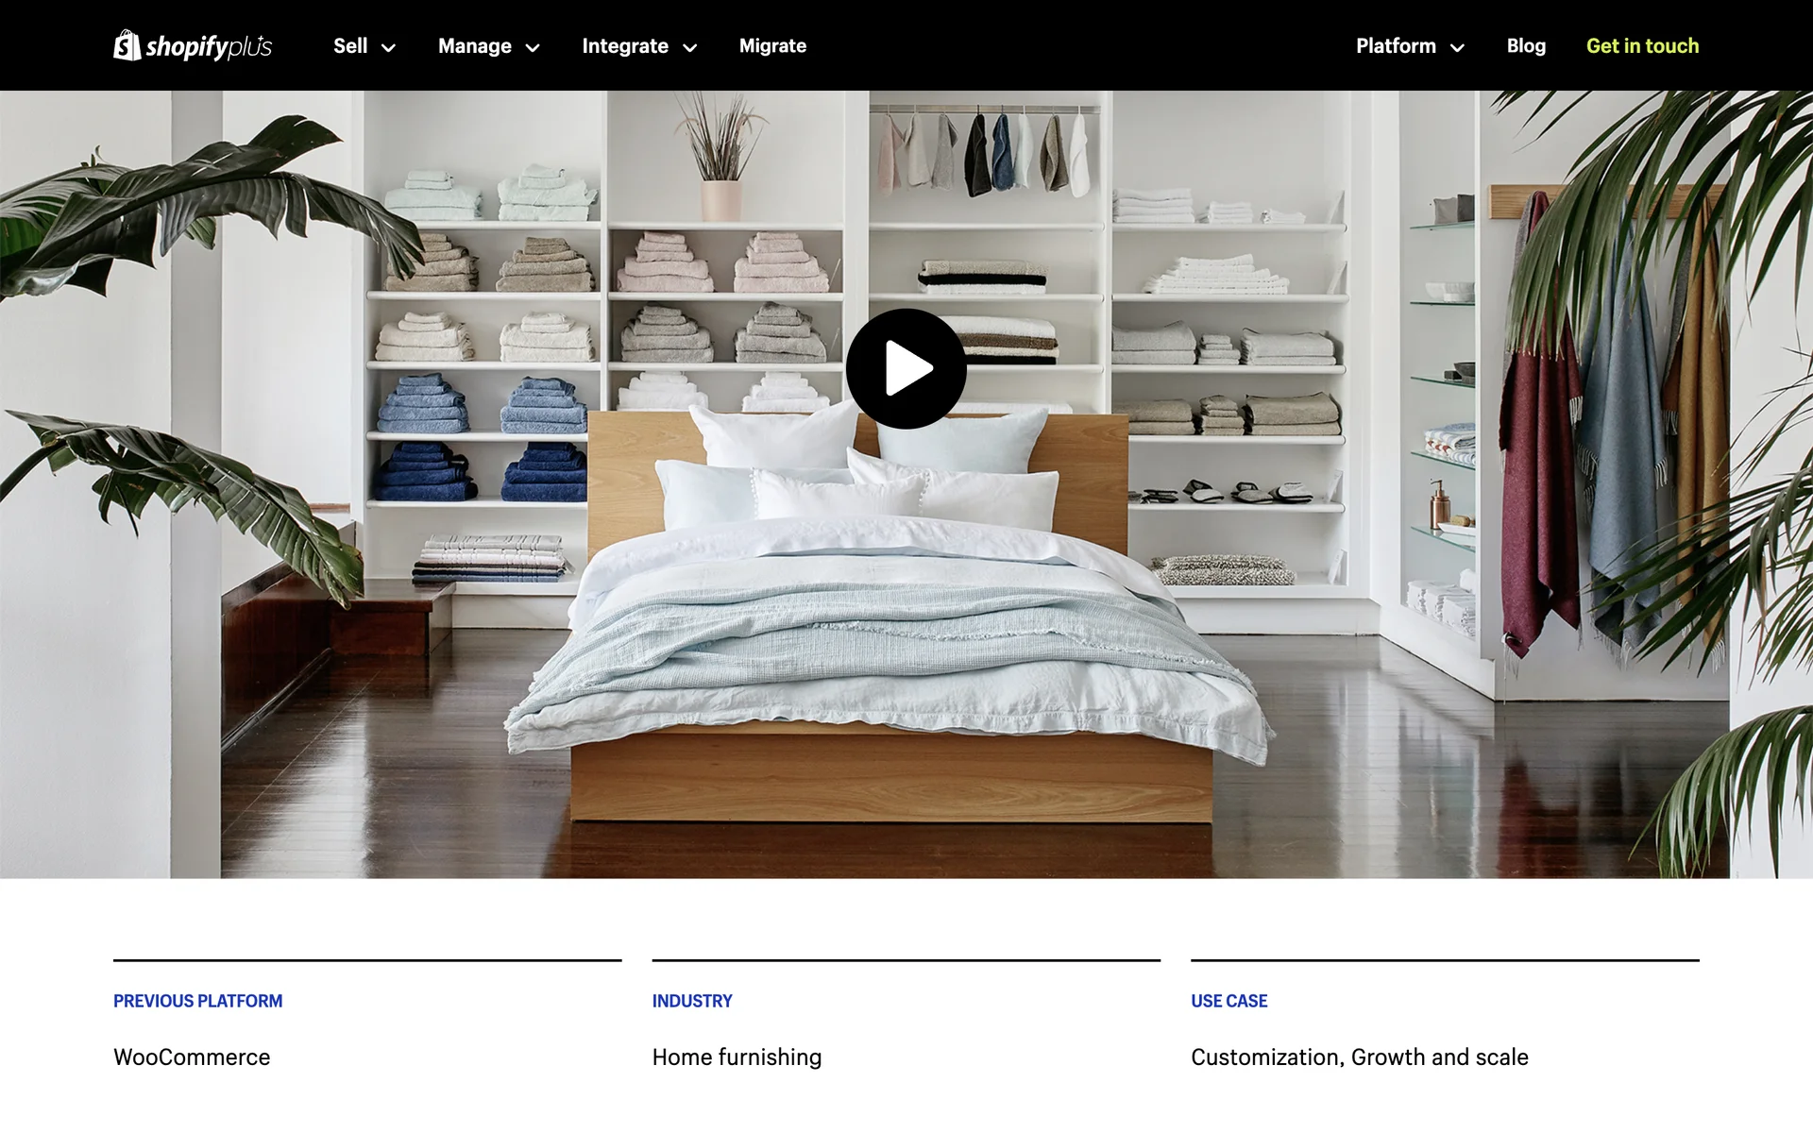Visit the Blog link
Viewport: 1813px width, 1133px height.
(x=1526, y=46)
